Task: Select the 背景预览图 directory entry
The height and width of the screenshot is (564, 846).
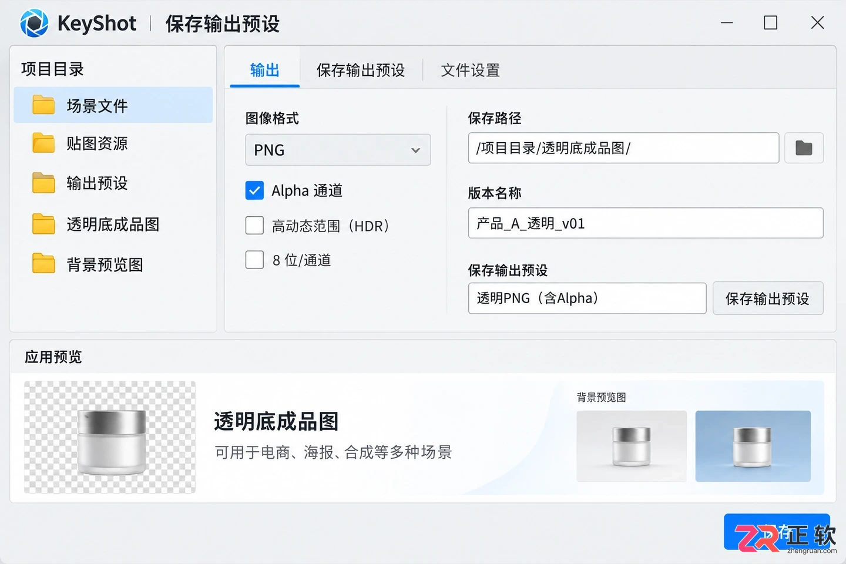Action: (x=113, y=264)
